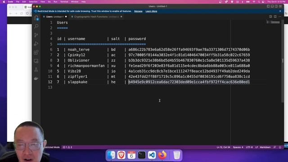
Task: Open the Customize Layout control
Action: click(x=280, y=6)
